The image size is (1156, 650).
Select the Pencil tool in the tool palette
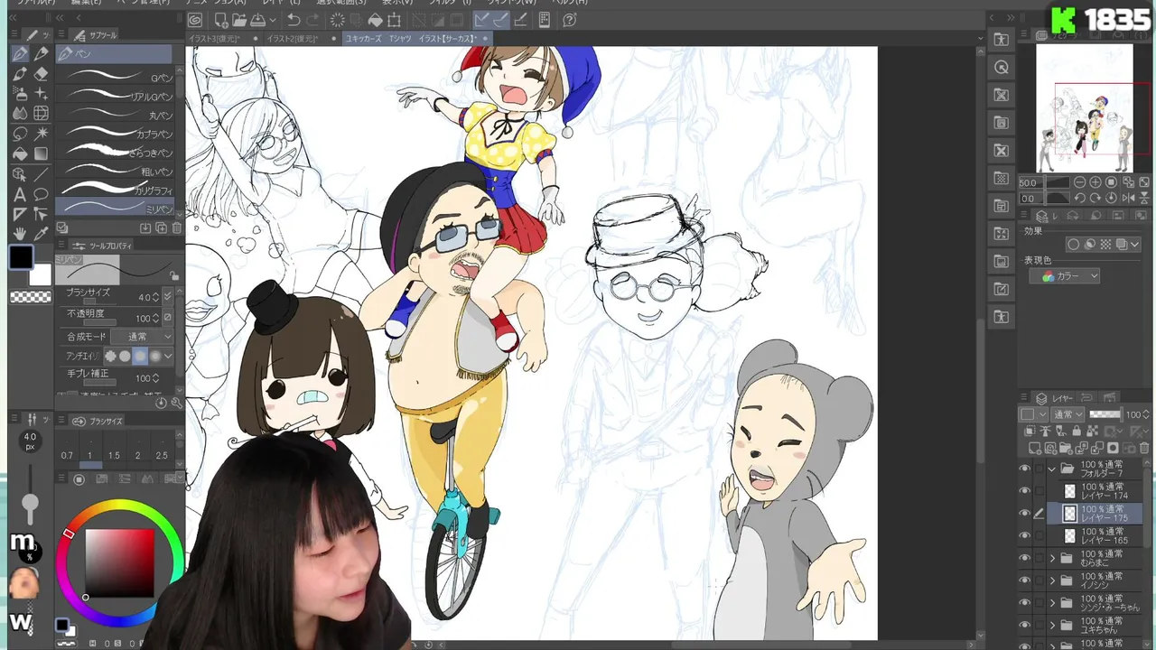41,54
